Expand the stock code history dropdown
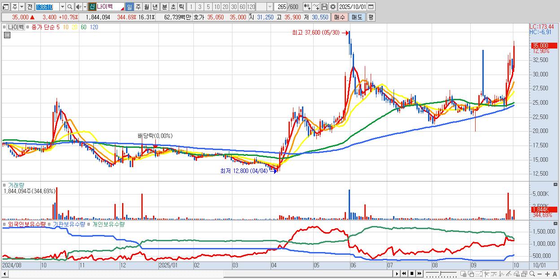Screen dimensions: 560x279 [x=62, y=7]
